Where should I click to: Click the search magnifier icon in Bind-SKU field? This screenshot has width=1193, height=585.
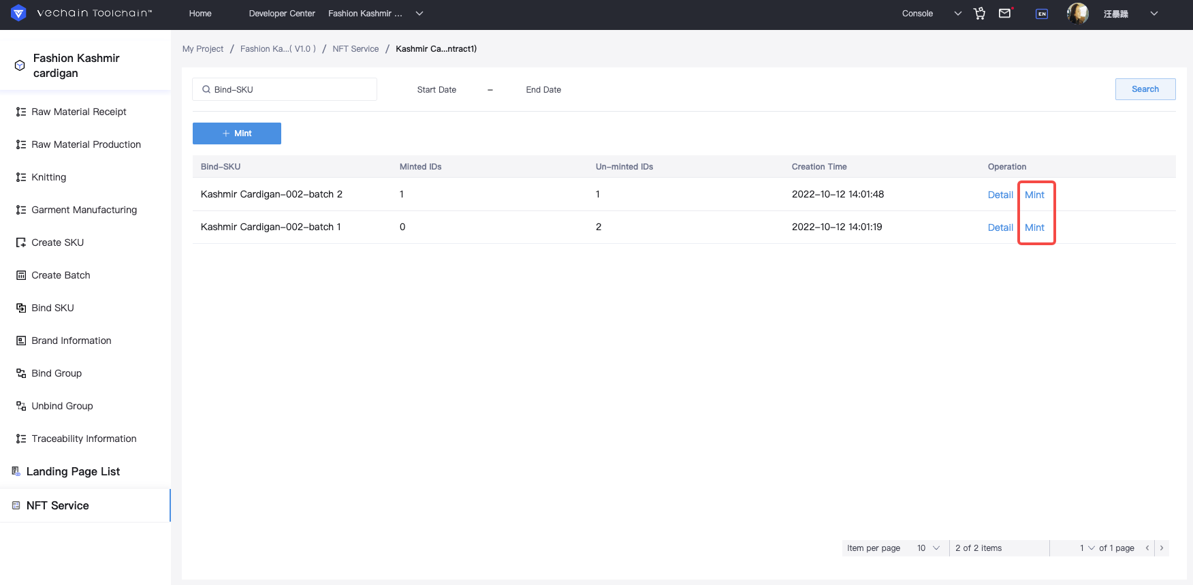pos(206,89)
